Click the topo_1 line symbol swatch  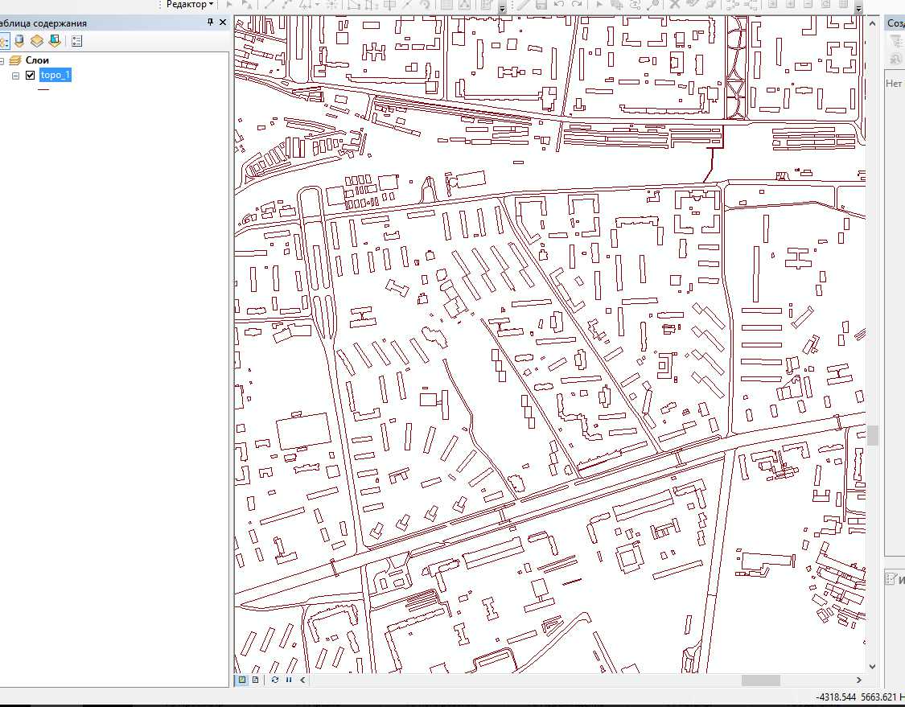coord(43,89)
